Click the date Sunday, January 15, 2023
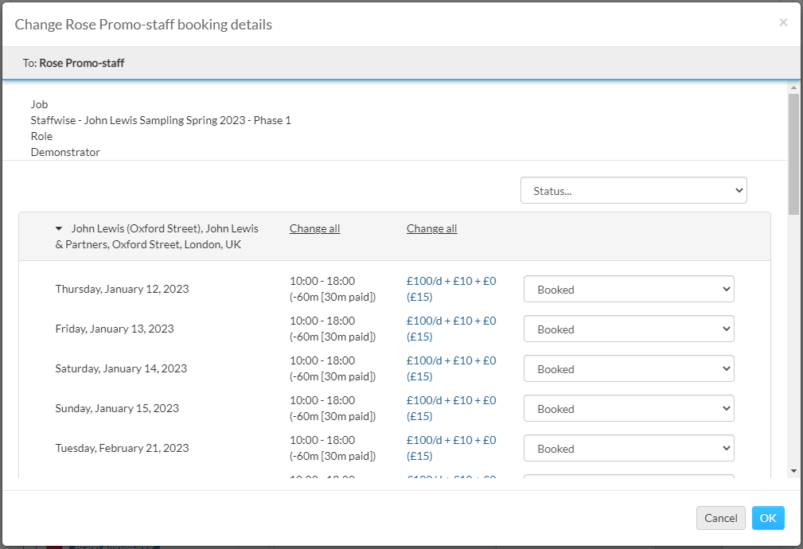Viewport: 803px width, 549px height. 117,408
